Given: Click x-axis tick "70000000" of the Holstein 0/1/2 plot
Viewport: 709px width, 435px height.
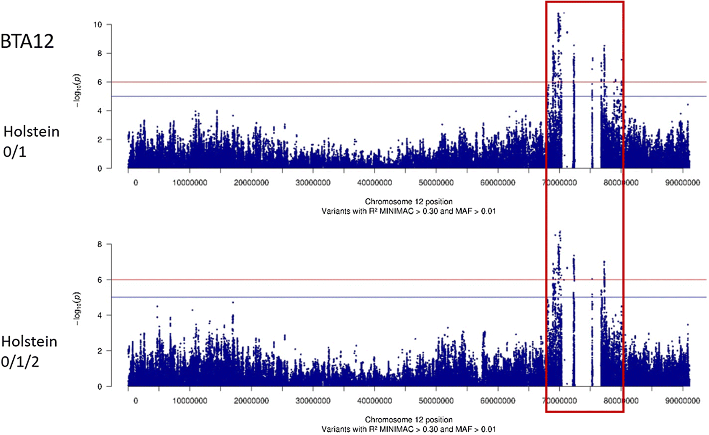Looking at the screenshot, I should coord(559,401).
